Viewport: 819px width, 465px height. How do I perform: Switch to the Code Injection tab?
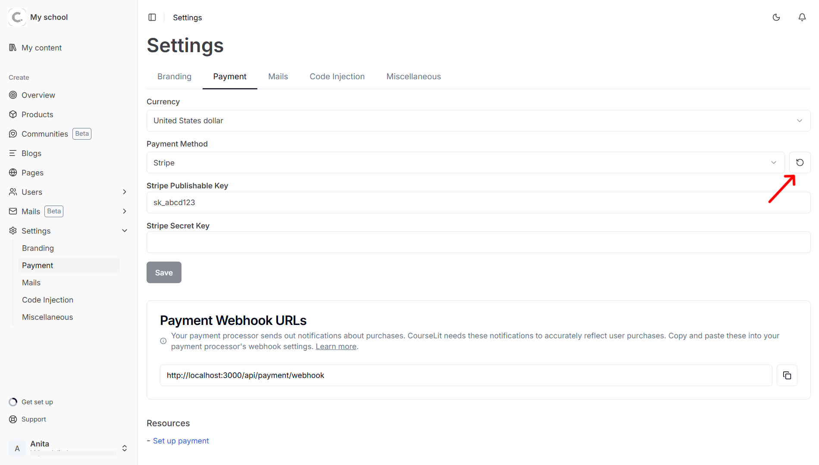(337, 76)
